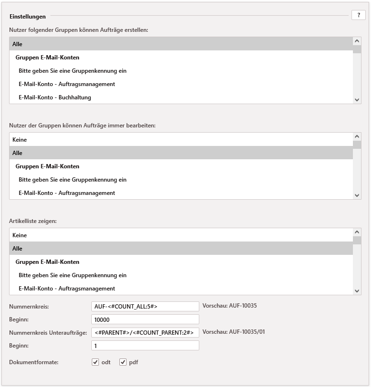
Task: Toggle the odt document format checkbox
Action: [x=96, y=362]
